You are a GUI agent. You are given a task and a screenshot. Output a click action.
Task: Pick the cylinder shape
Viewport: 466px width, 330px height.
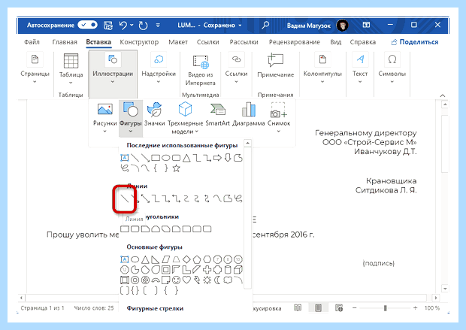click(228, 270)
